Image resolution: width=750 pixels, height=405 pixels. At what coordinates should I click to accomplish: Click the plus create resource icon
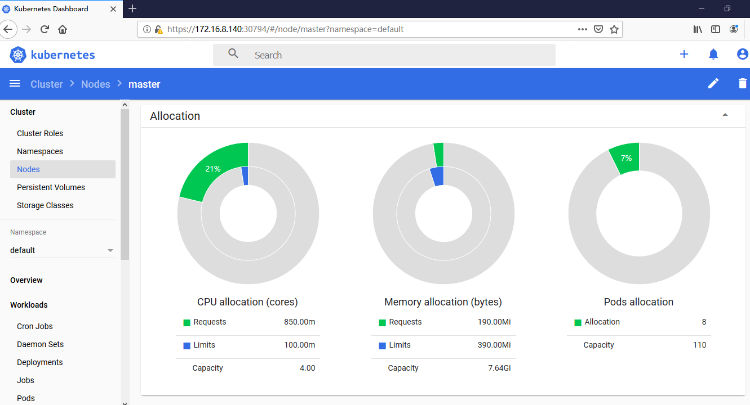coord(684,54)
